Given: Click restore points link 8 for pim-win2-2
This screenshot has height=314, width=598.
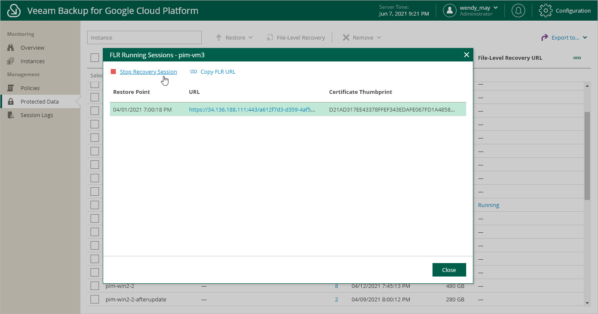Looking at the screenshot, I should coord(336,286).
